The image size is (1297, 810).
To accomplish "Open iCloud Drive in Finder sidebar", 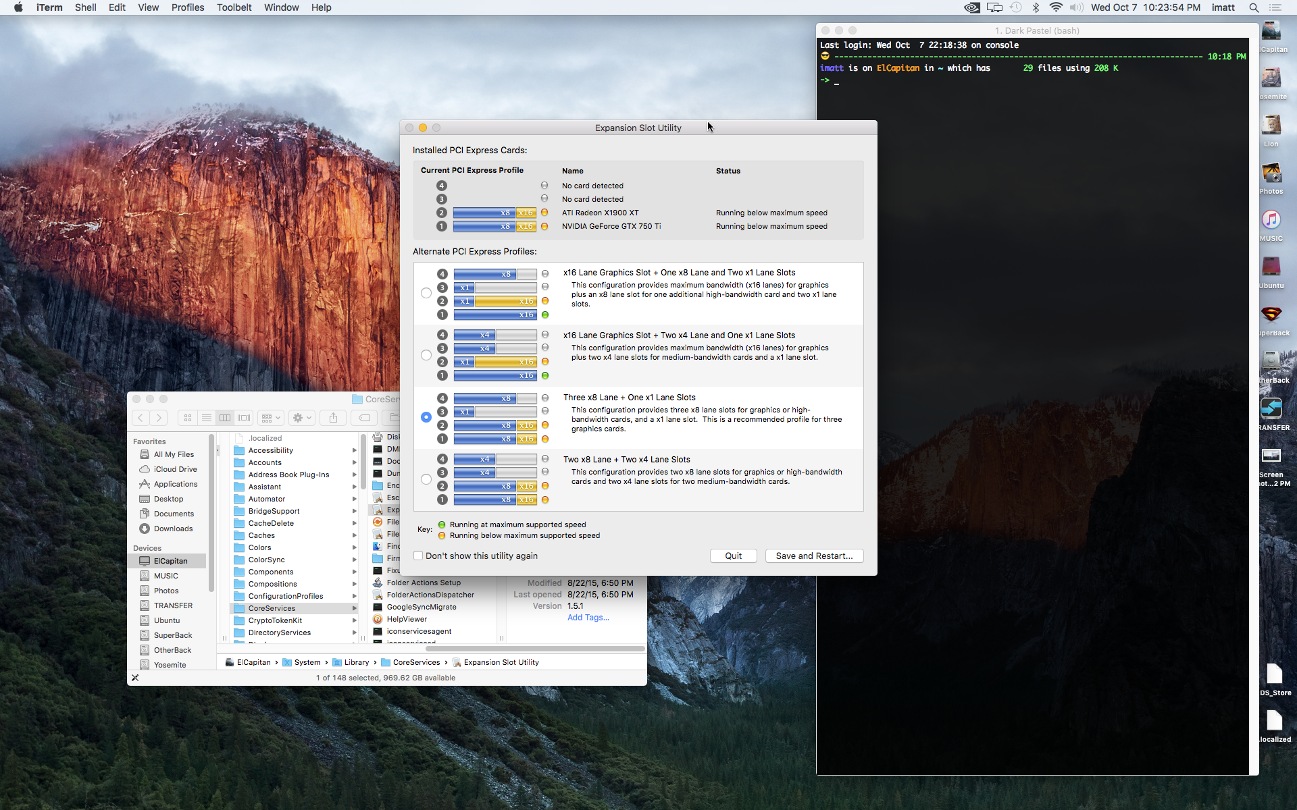I will (x=175, y=469).
